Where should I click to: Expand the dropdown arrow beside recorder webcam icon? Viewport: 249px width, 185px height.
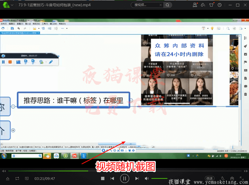(x=46, y=62)
